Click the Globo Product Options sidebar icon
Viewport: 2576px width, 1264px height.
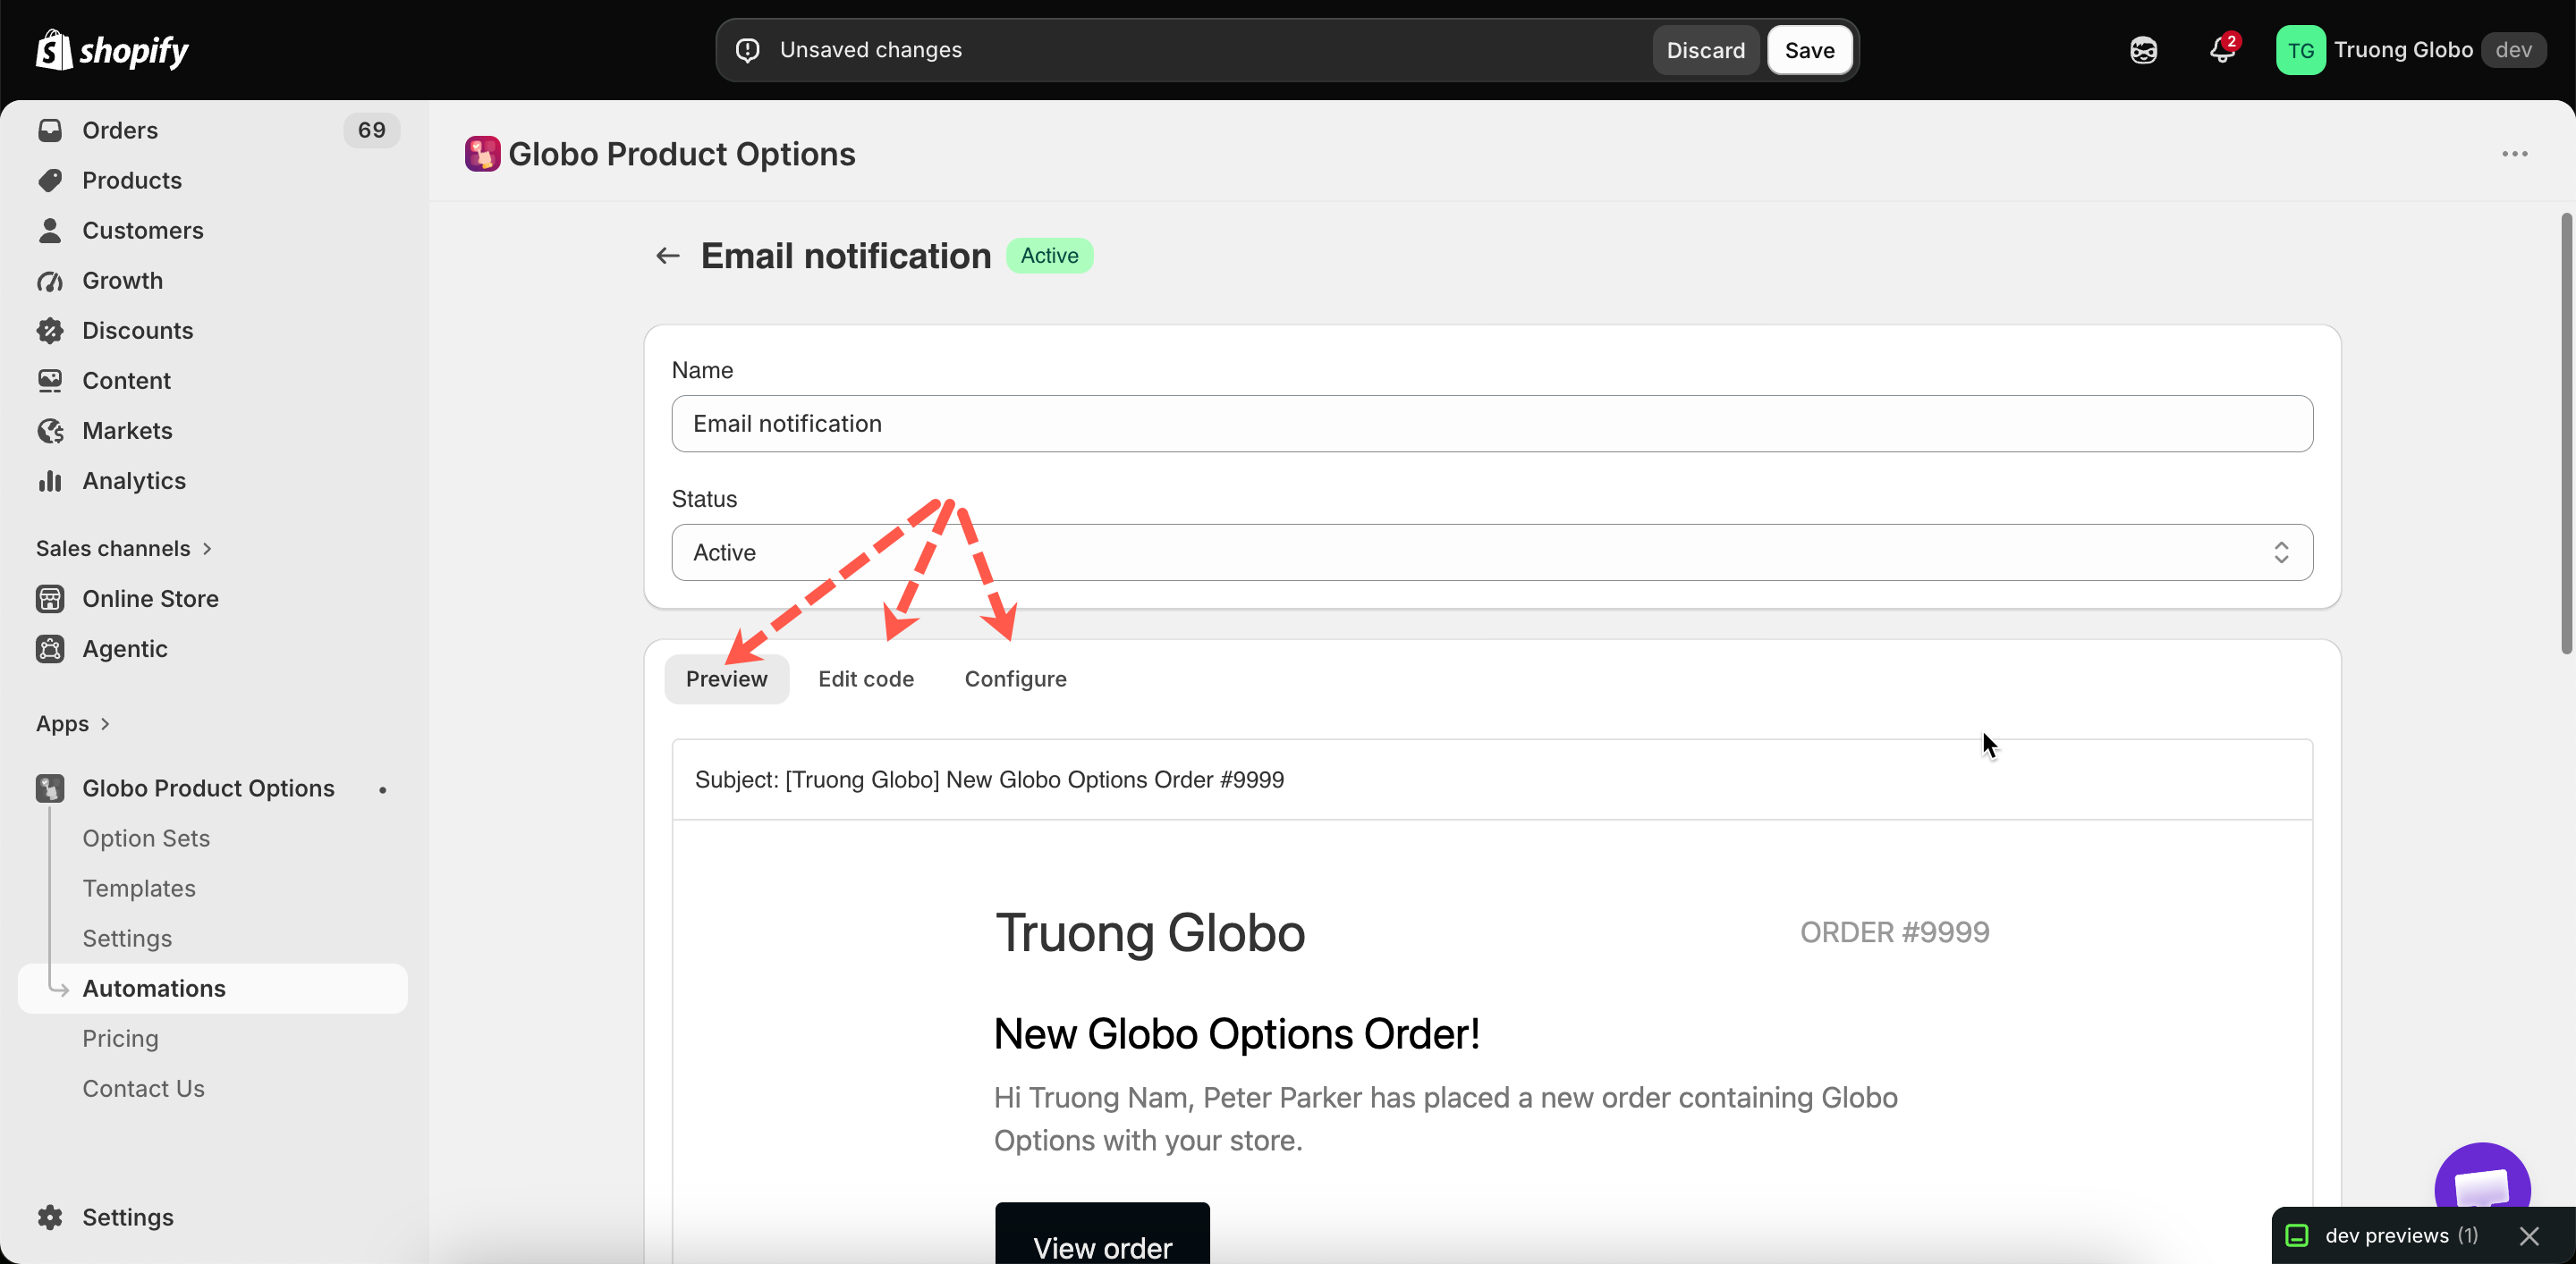point(50,788)
